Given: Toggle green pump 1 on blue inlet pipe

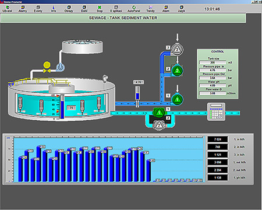Looking at the screenshot, I should tap(177, 100).
